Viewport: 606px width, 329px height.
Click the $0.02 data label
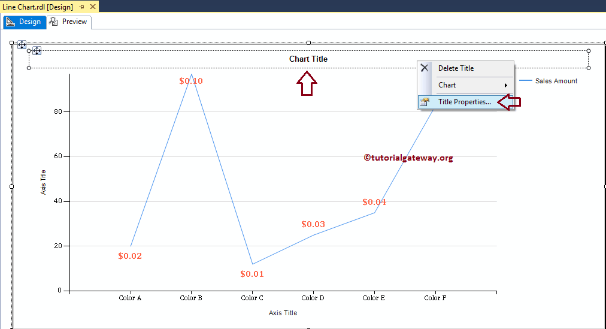point(130,256)
